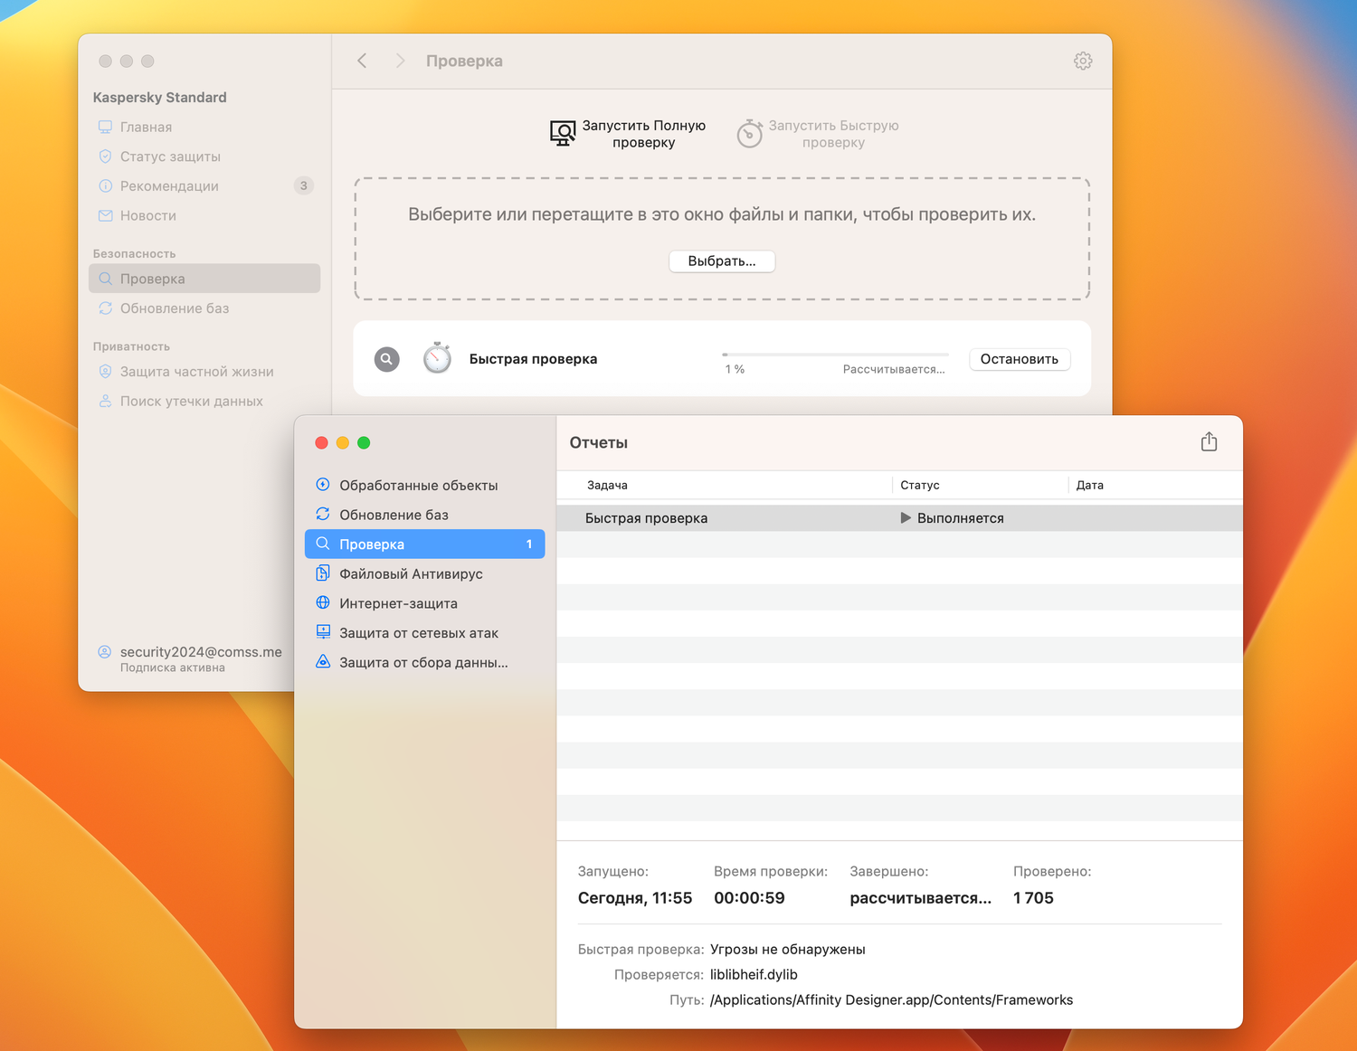Click the play triangle next to Выполняется
This screenshot has width=1357, height=1051.
(x=906, y=518)
